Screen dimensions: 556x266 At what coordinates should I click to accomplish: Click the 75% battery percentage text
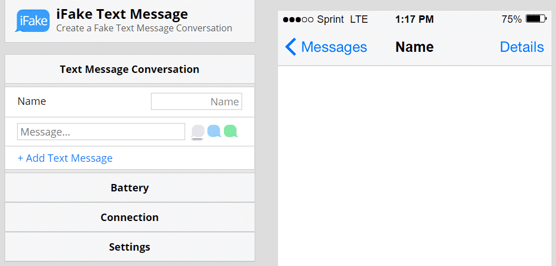[511, 19]
